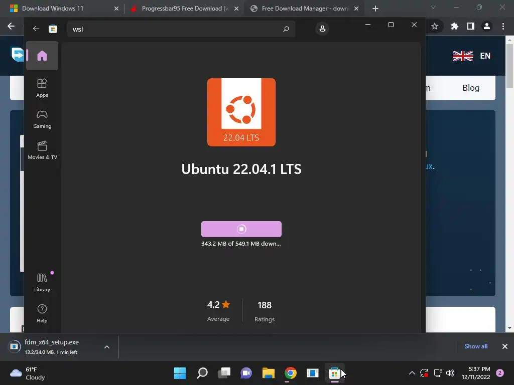The width and height of the screenshot is (514, 385).
Task: Open Help in Store sidebar
Action: pyautogui.click(x=42, y=314)
